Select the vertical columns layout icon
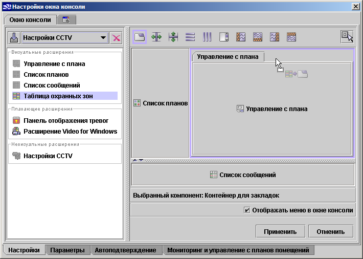The image size is (363, 259). coord(207,37)
